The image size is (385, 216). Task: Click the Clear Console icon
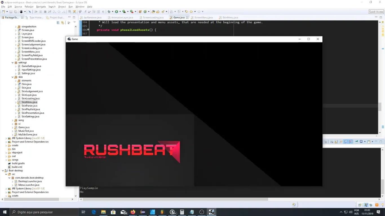point(332,141)
